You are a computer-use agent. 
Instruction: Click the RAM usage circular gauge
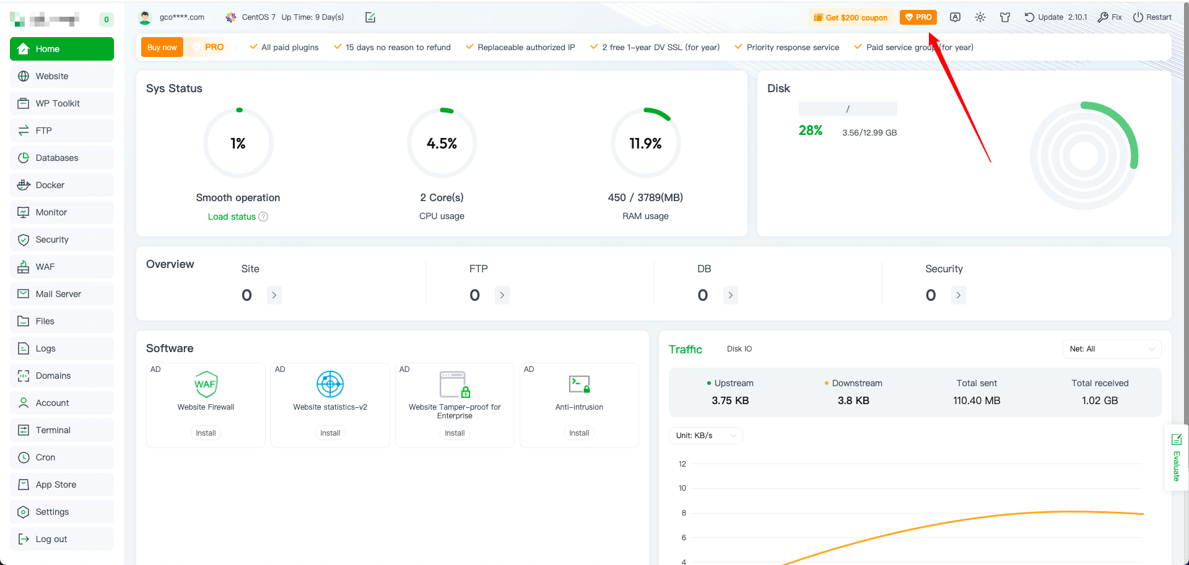tap(645, 144)
